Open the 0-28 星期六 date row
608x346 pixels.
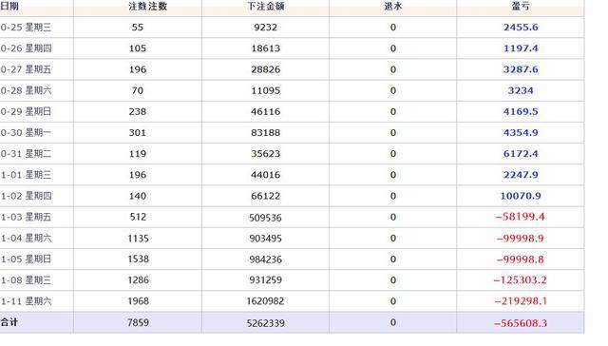tap(26, 90)
